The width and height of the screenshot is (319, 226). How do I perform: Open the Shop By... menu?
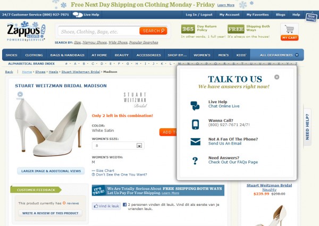177,55
